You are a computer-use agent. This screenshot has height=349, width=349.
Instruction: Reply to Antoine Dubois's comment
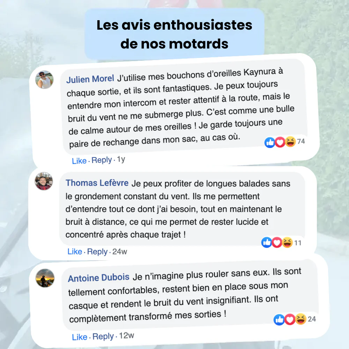[103, 336]
